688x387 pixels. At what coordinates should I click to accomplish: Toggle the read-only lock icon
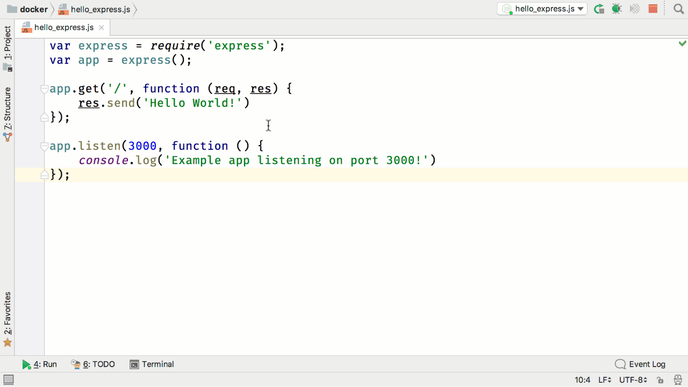click(x=660, y=380)
